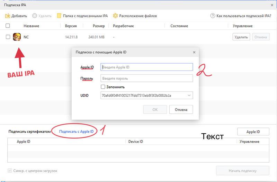This screenshot has width=277, height=182.
Task: Click the help question mark icon
Action: tap(213, 16)
